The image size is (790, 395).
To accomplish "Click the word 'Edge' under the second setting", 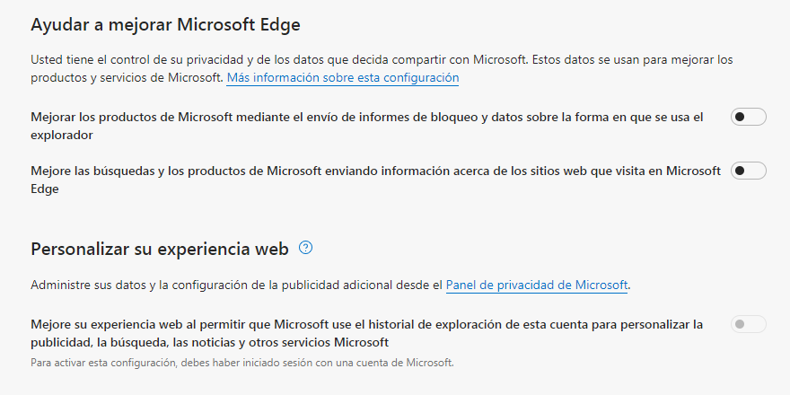I will [45, 189].
